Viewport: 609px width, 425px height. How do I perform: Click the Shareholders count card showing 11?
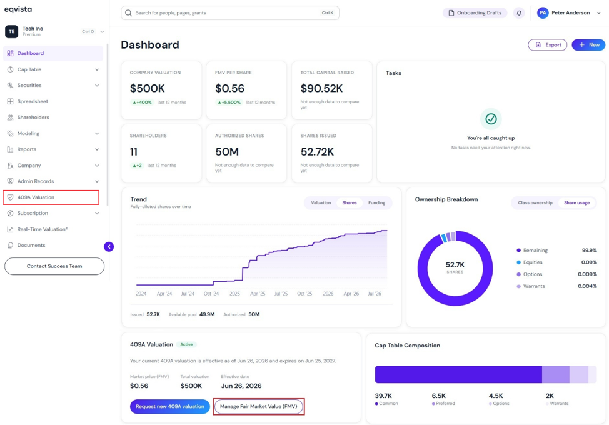coord(161,153)
